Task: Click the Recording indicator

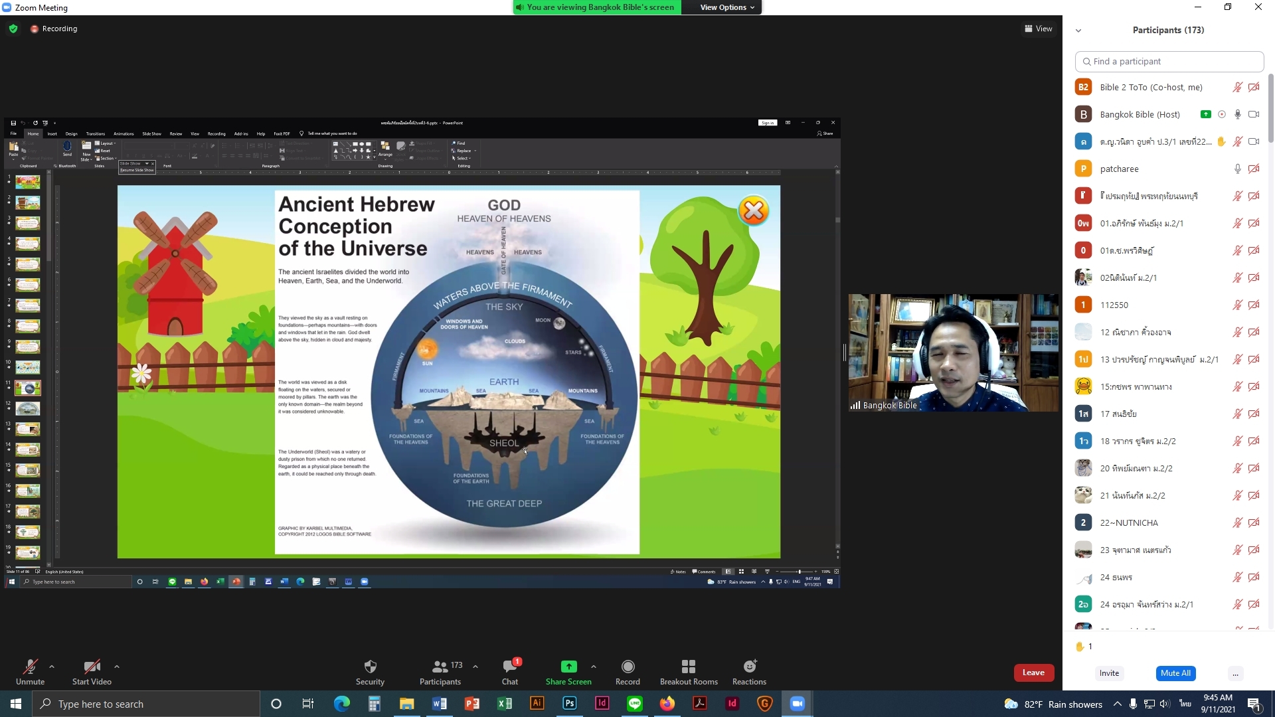Action: (54, 29)
